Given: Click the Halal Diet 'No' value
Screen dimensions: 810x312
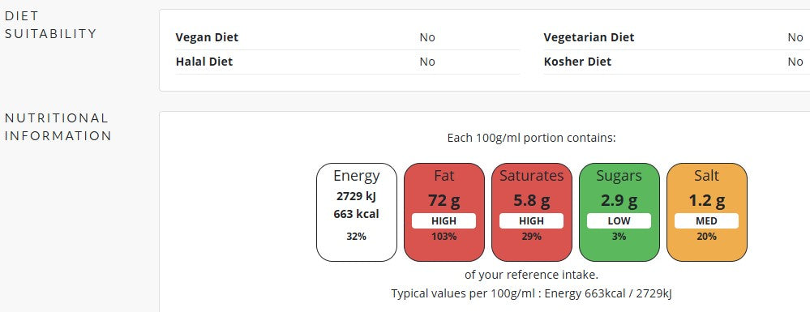Looking at the screenshot, I should point(427,62).
